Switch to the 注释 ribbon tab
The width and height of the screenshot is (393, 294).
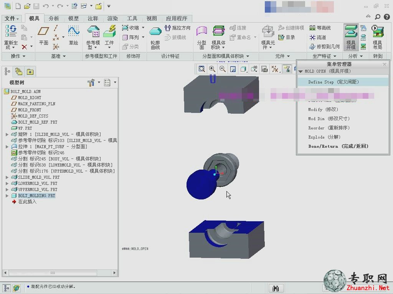pyautogui.click(x=93, y=18)
